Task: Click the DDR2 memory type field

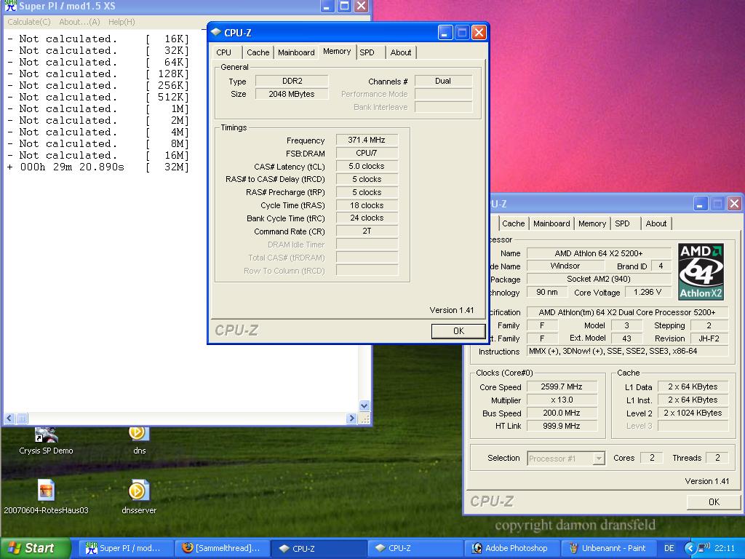Action: click(292, 81)
